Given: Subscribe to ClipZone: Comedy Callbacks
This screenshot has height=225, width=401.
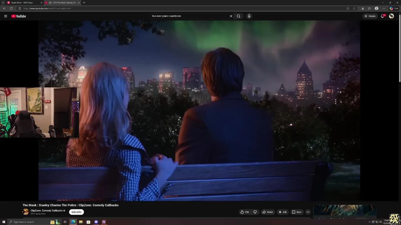Looking at the screenshot, I should pyautogui.click(x=76, y=212).
